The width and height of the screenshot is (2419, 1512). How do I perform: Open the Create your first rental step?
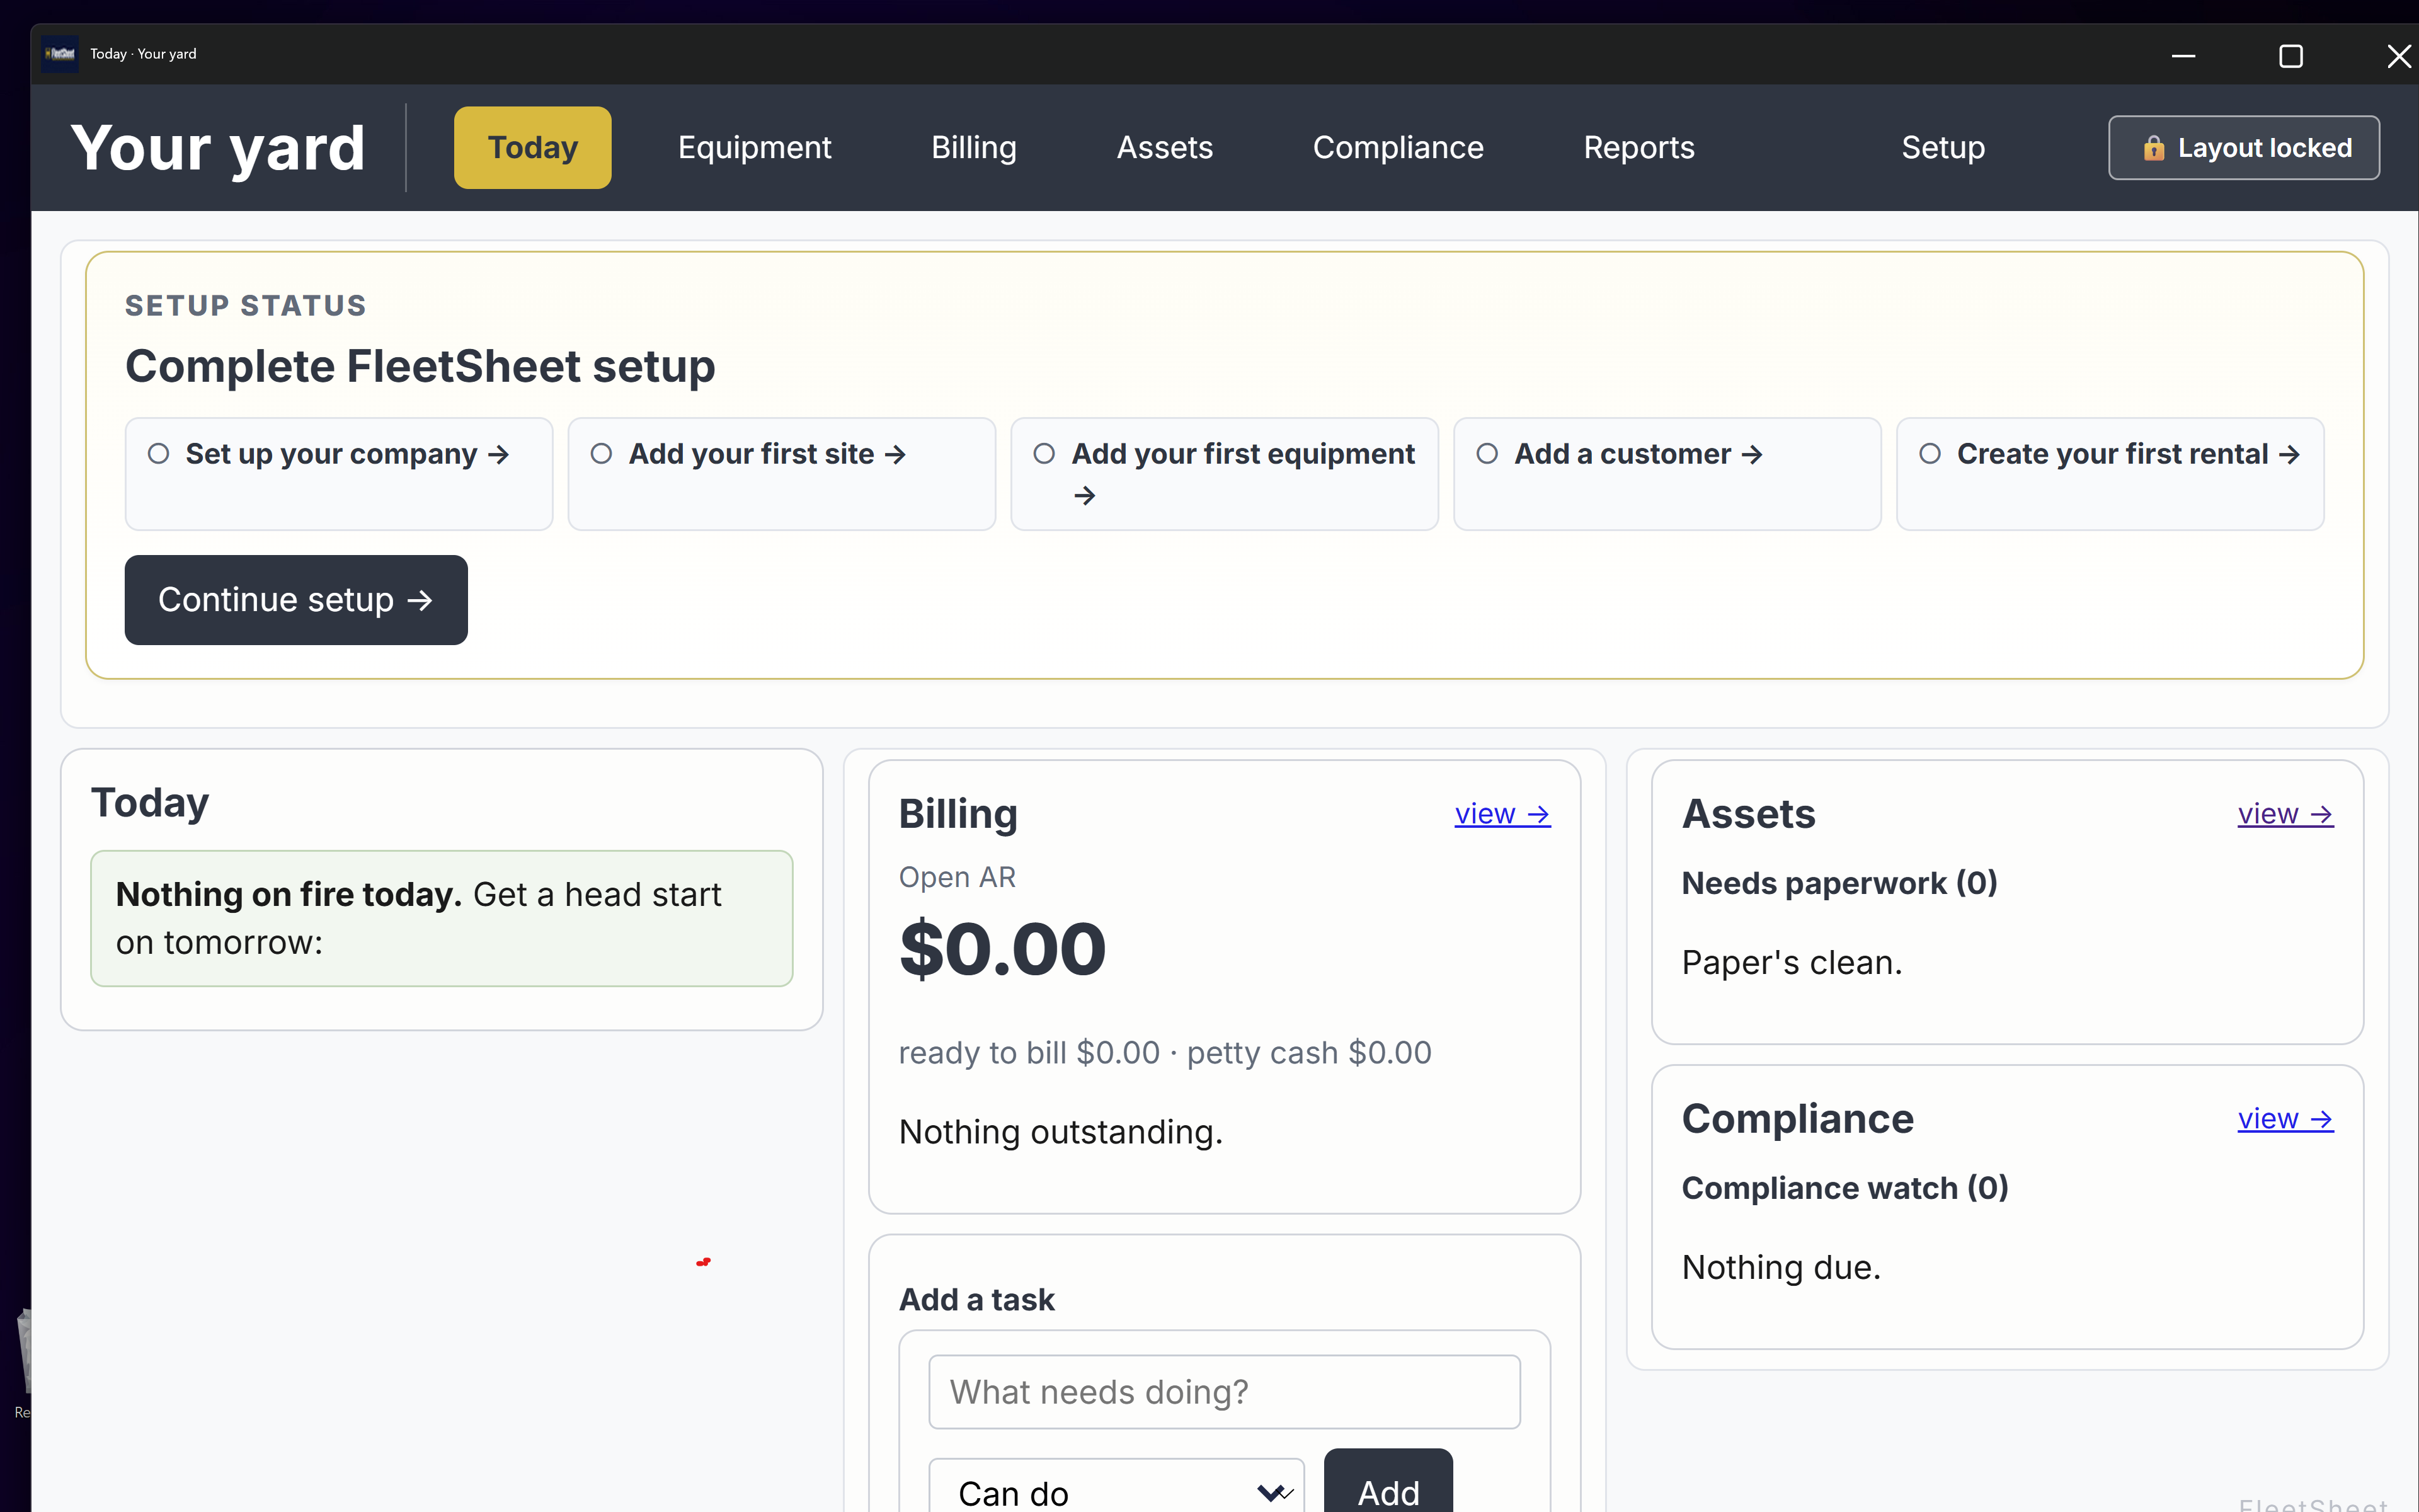2110,474
